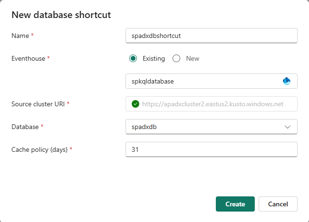
Task: Click the "Eventhouse" field label
Action: [28, 58]
